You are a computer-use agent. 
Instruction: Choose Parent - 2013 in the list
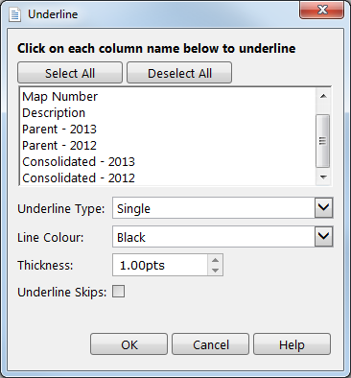click(59, 130)
